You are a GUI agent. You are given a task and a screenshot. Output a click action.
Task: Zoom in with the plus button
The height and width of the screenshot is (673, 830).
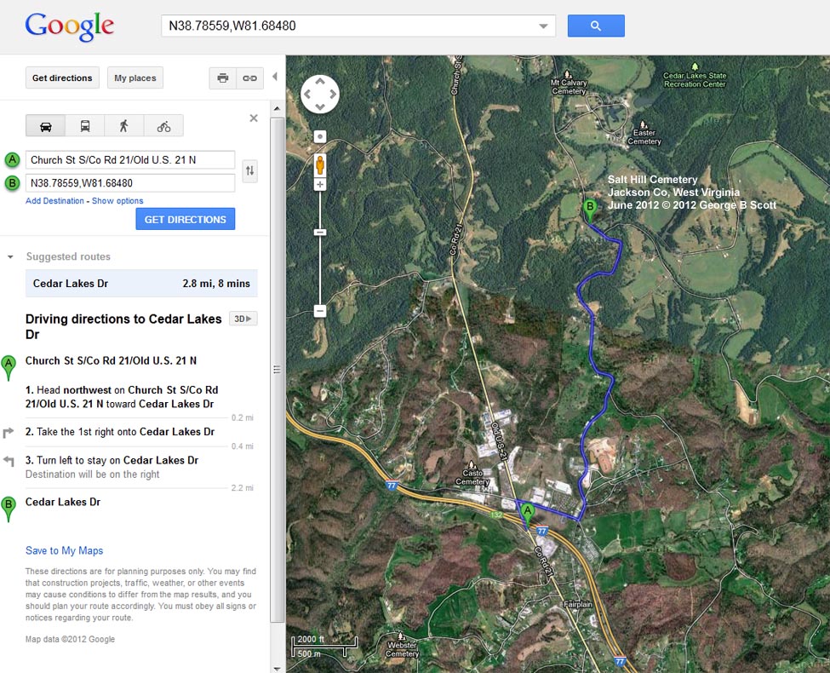pyautogui.click(x=320, y=185)
